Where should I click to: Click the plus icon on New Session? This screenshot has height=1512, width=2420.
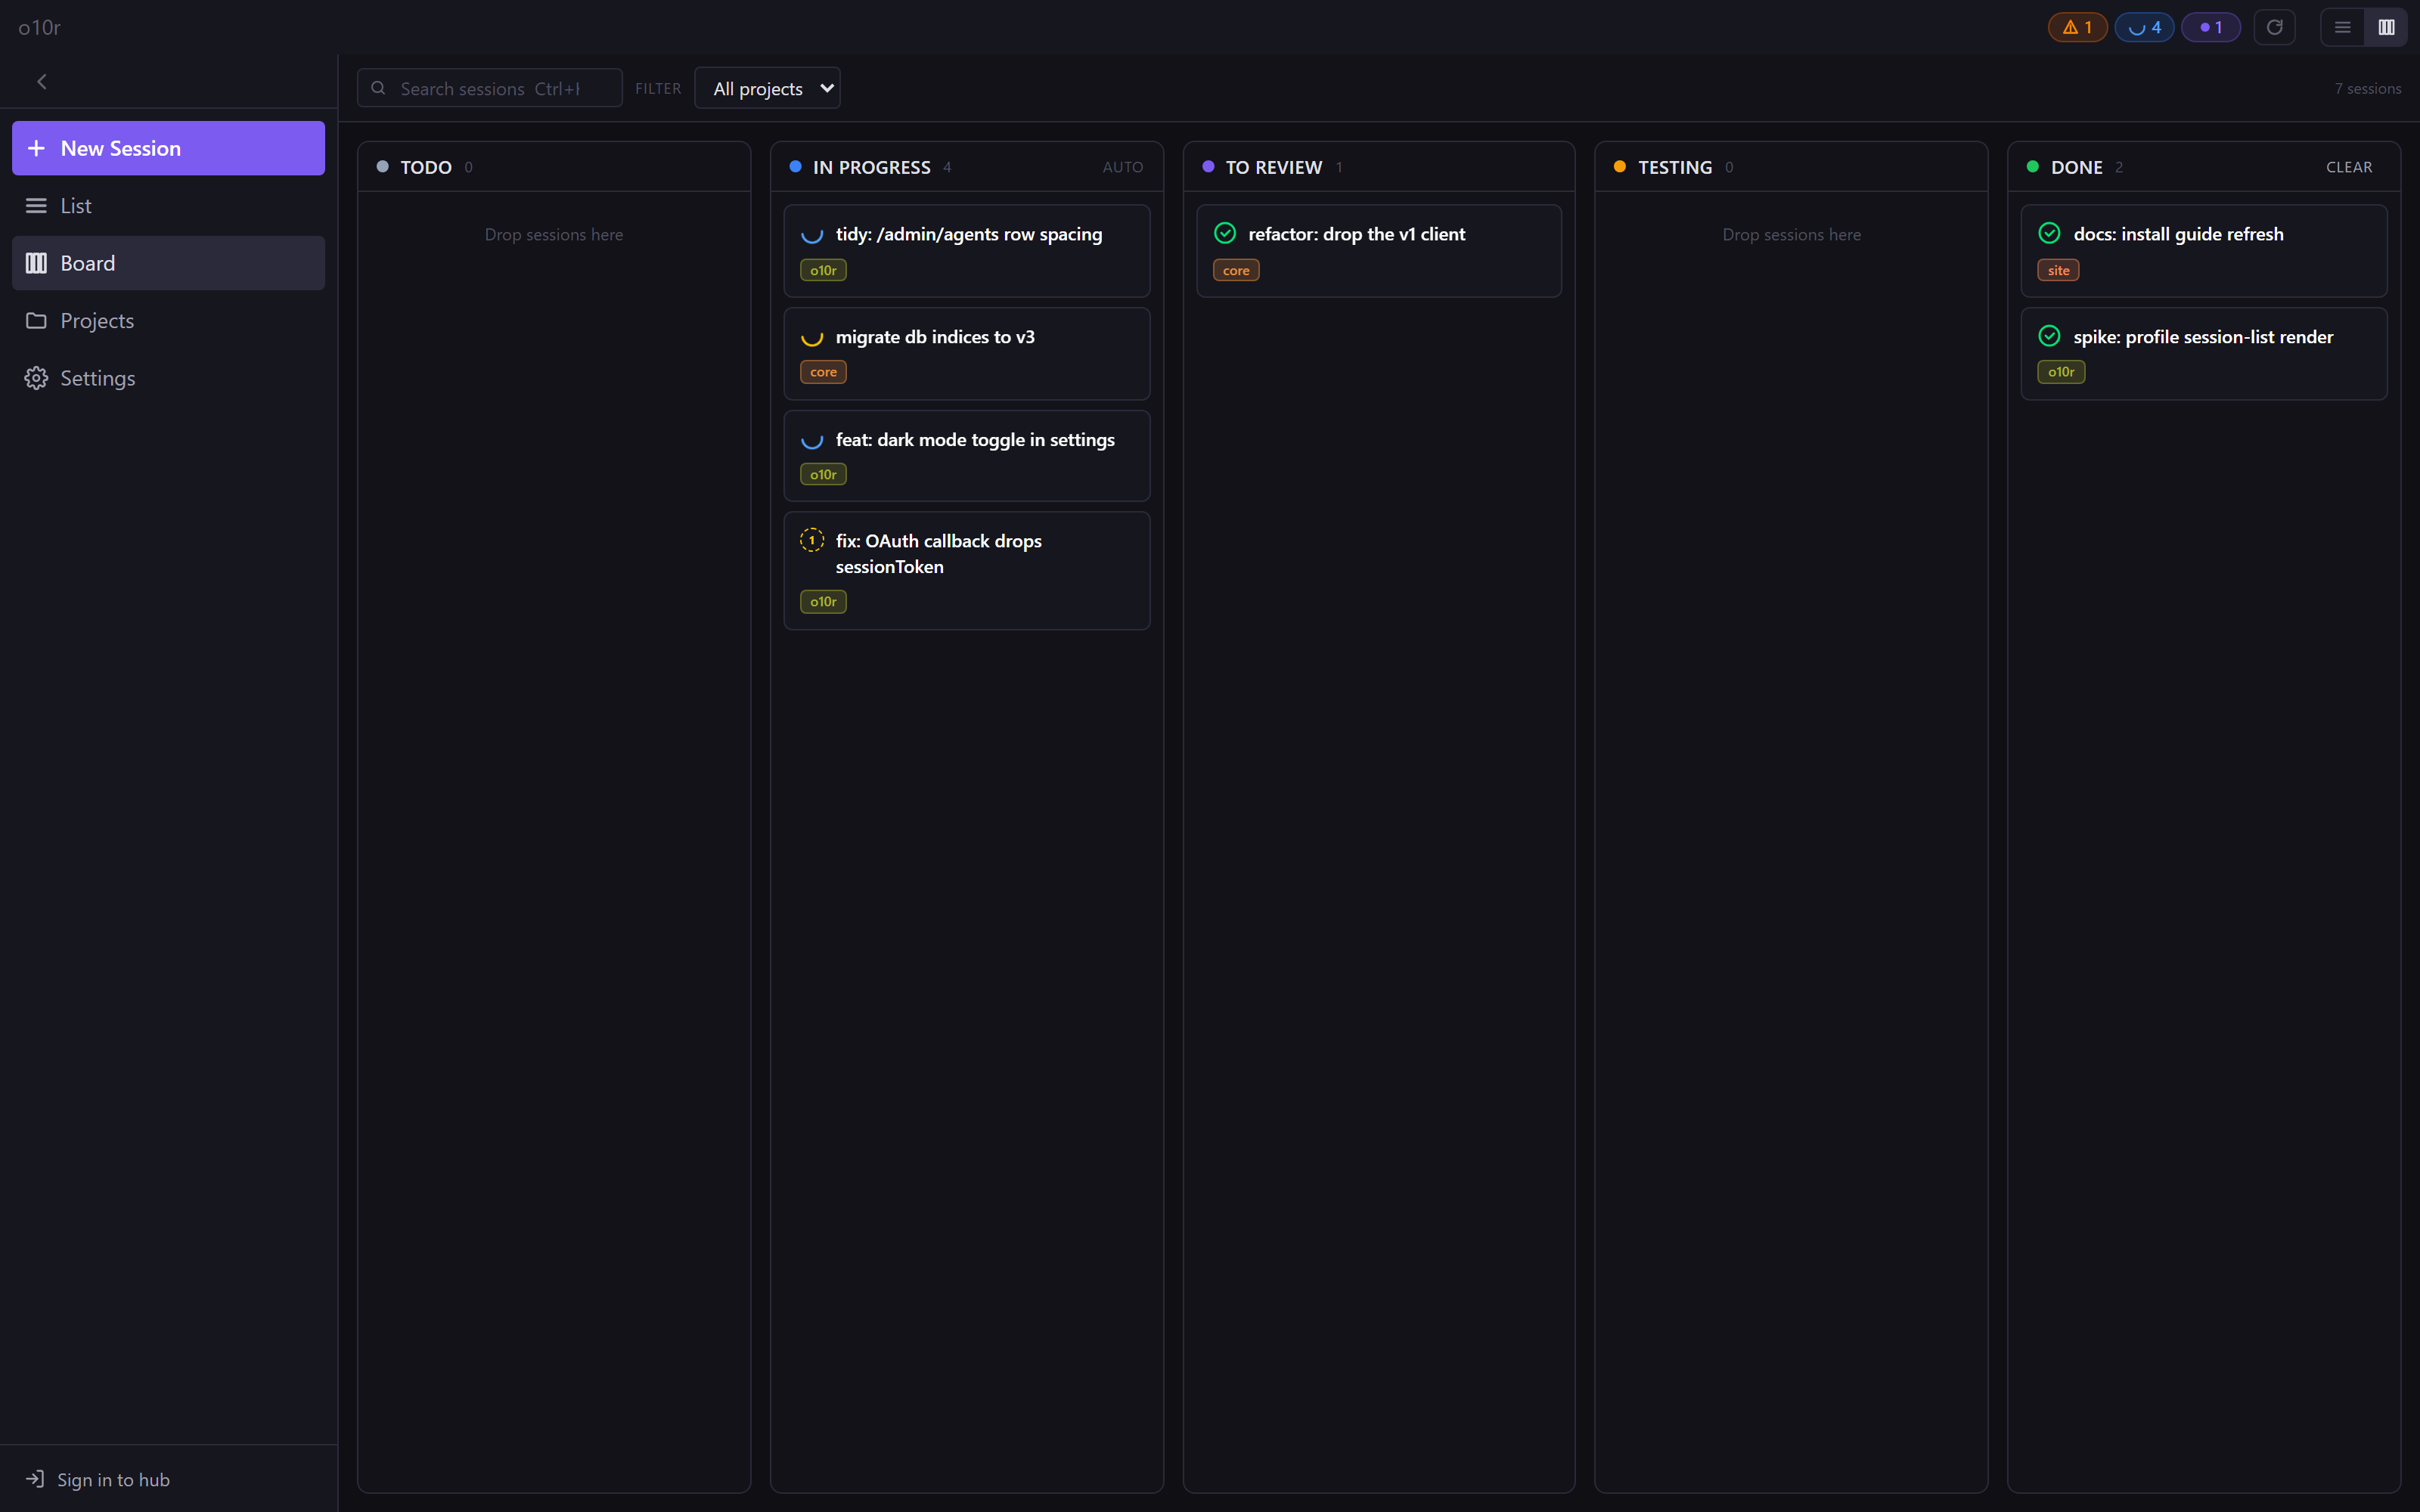point(36,148)
